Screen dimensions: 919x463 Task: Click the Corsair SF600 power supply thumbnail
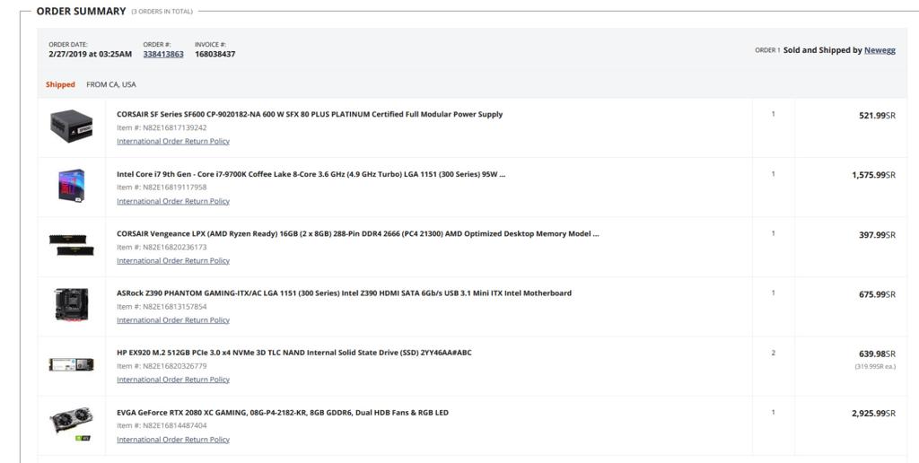[x=72, y=127]
